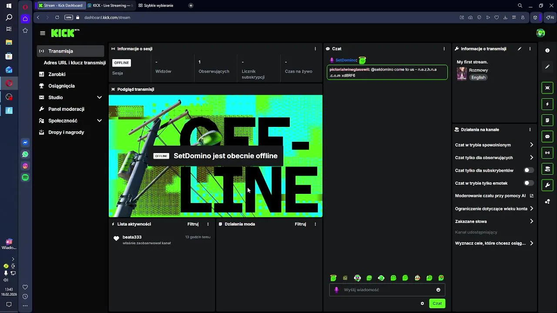Open Spotify in Opera sidebar
The image size is (557, 313).
(25, 177)
